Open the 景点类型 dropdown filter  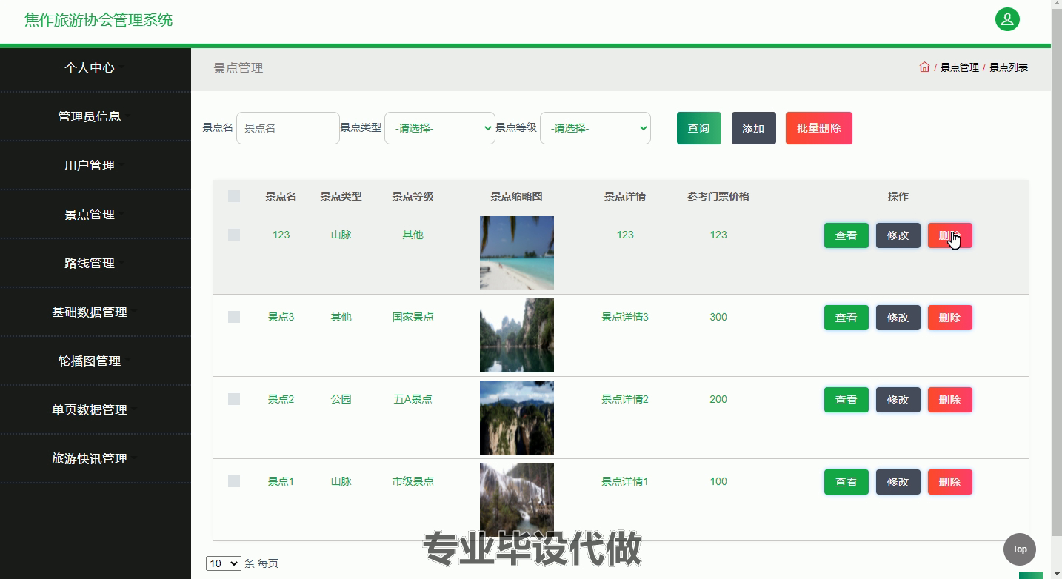click(x=440, y=128)
